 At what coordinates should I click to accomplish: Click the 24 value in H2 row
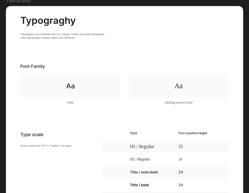pos(180,159)
